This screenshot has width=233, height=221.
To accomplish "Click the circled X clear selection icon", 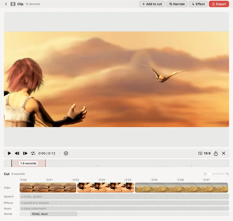I will [66, 153].
